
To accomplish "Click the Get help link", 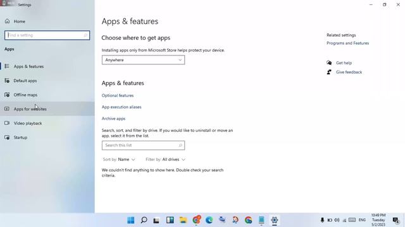I will [x=344, y=63].
